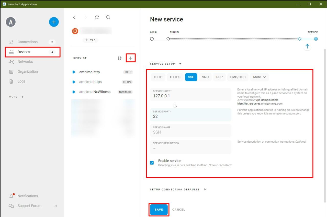Open the More service types dropdown
The height and width of the screenshot is (217, 327).
pyautogui.click(x=260, y=77)
